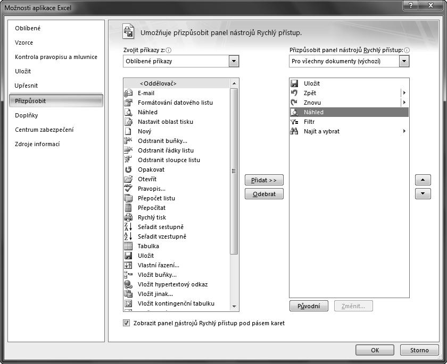Click the Znovu redo icon in Quick Access list
This screenshot has width=447, height=364.
pyautogui.click(x=294, y=103)
